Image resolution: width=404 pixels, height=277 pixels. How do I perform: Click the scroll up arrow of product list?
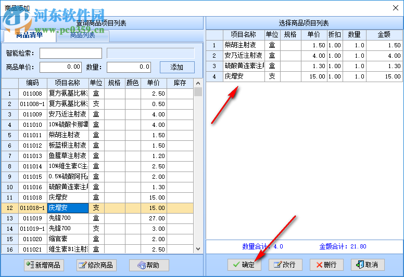(198, 83)
